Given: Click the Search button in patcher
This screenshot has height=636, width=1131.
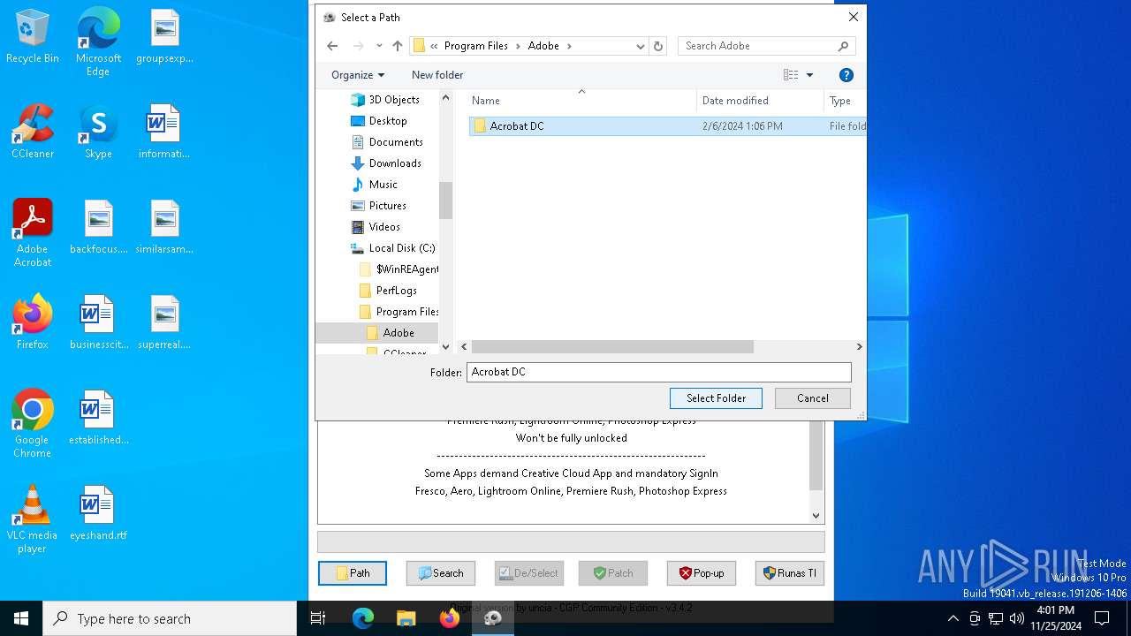Looking at the screenshot, I should pyautogui.click(x=441, y=573).
